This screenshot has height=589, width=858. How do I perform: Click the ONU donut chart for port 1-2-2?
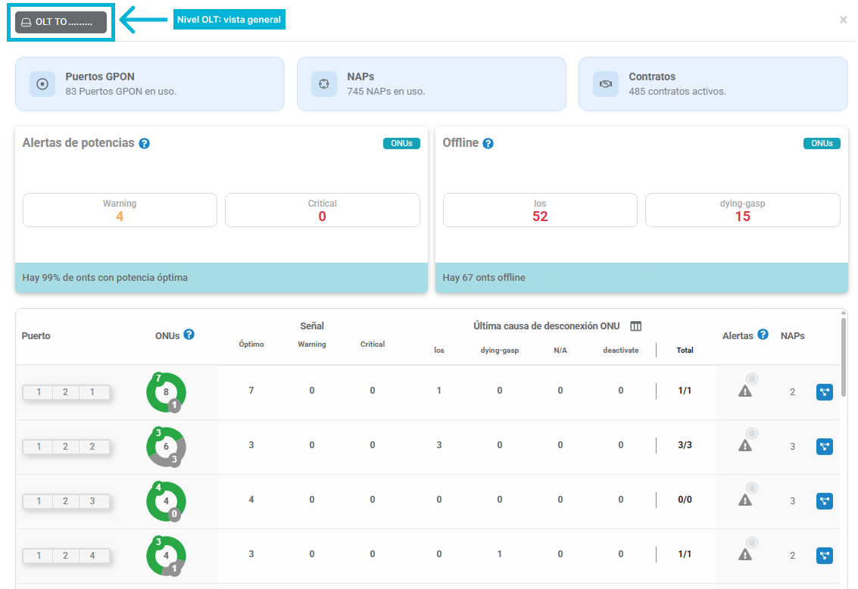tap(167, 446)
